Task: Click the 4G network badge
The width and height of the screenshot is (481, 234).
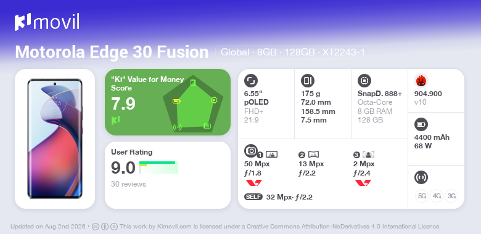Action: [437, 196]
